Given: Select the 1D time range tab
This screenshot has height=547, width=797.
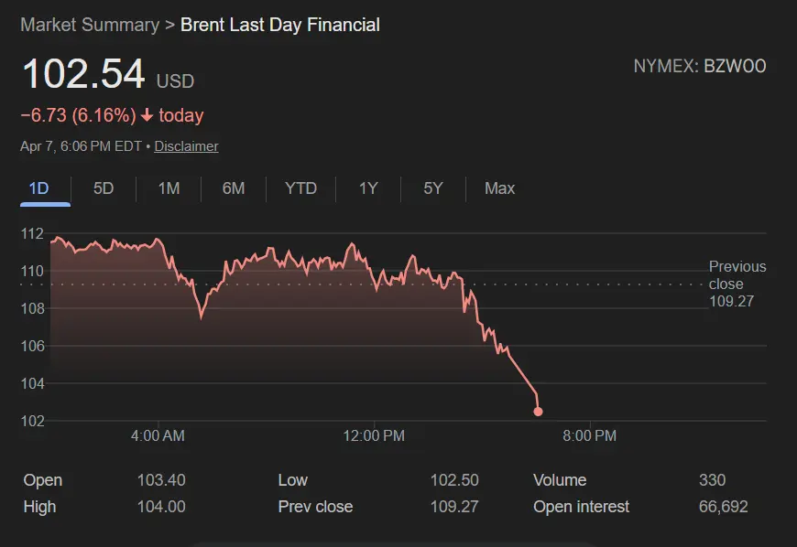Looking at the screenshot, I should 38,188.
